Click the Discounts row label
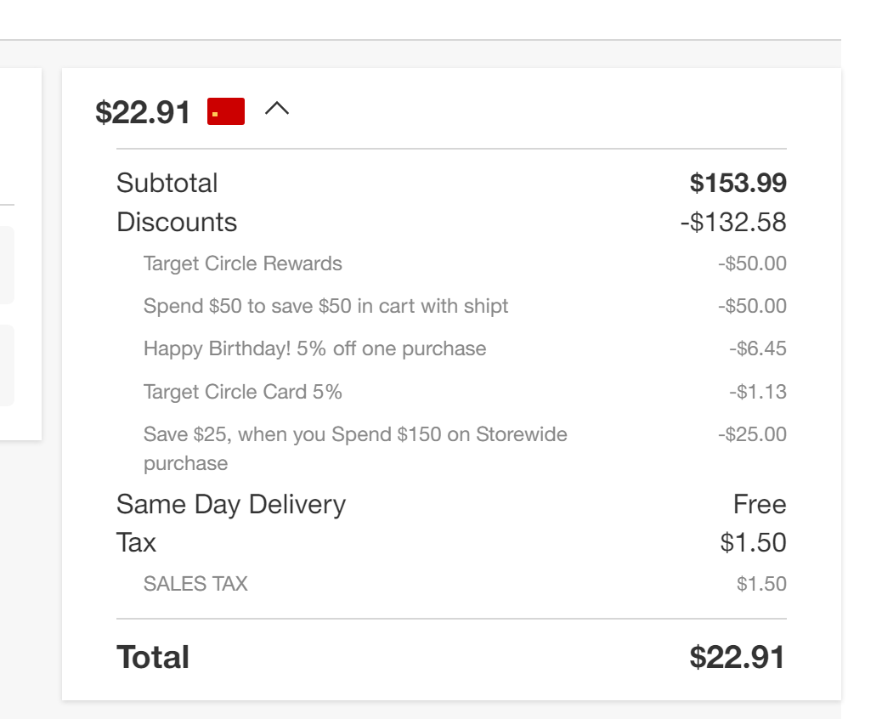The image size is (882, 719). pyautogui.click(x=177, y=222)
